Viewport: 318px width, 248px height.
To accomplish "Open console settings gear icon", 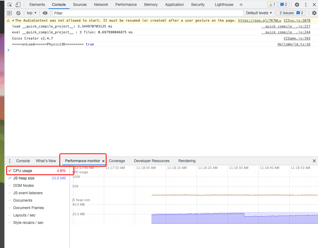I will coord(314,13).
